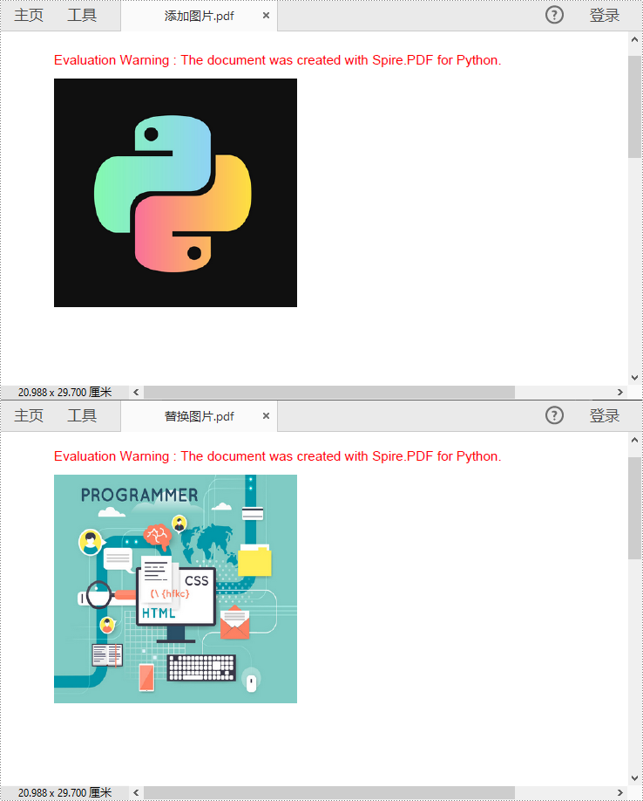Click scroll-right arrow in 替换图片.pdf window
The width and height of the screenshot is (643, 801).
(620, 793)
